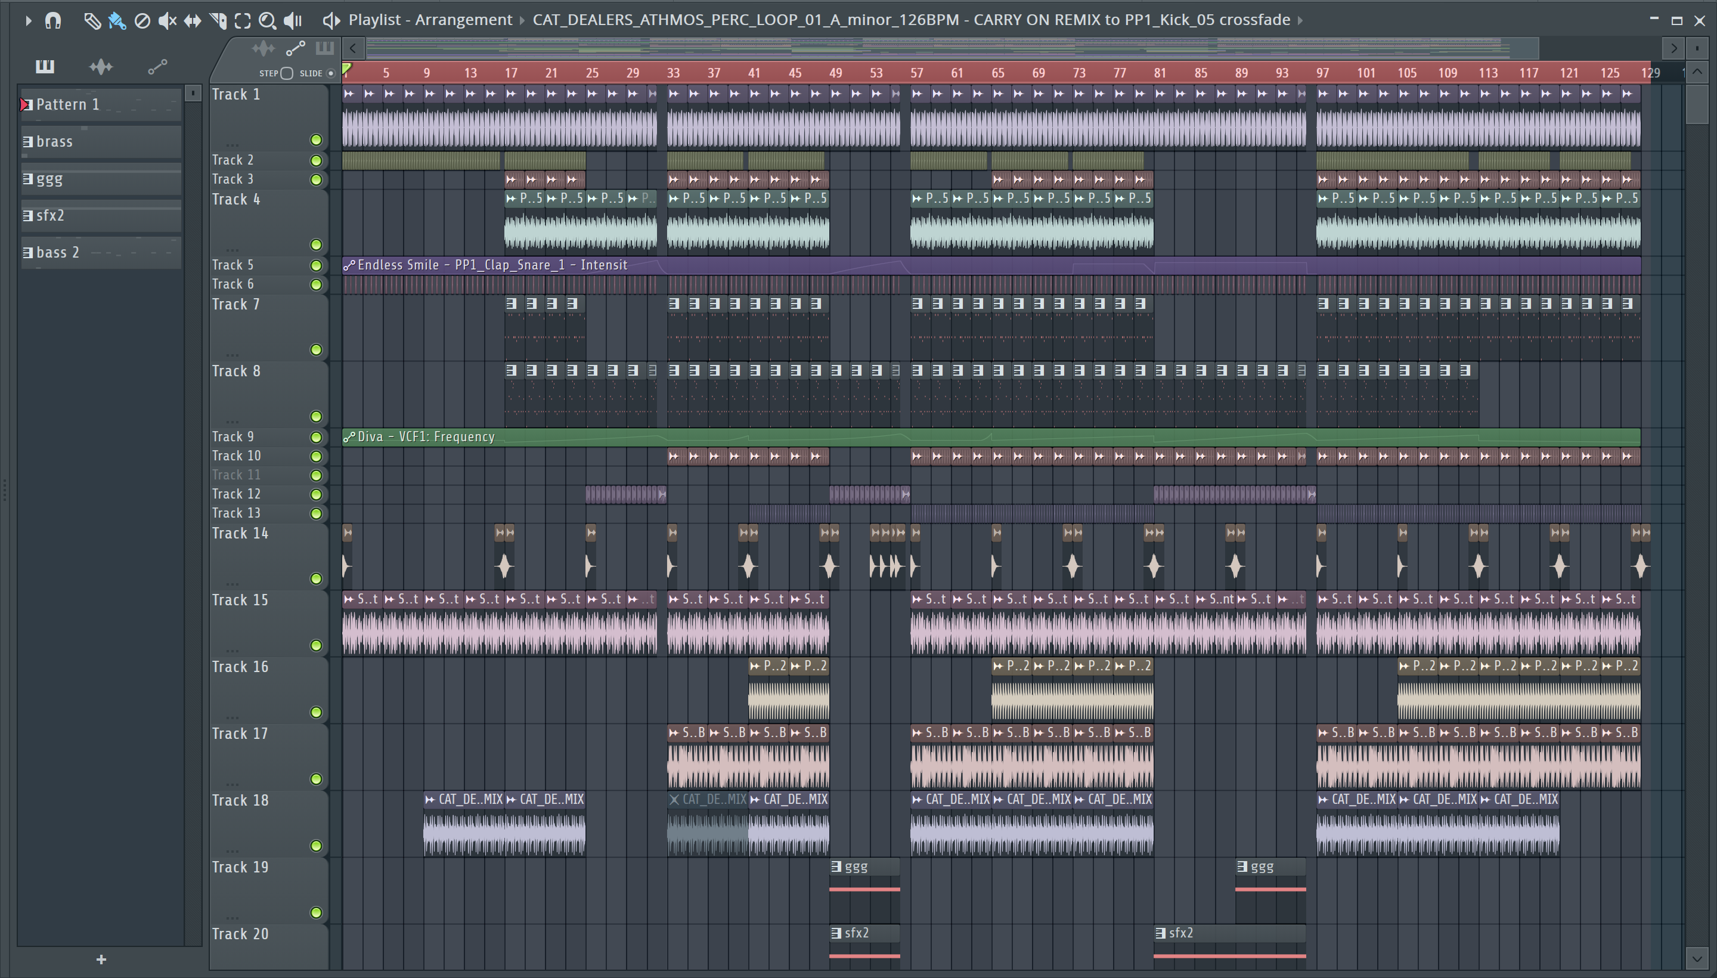Mute Track 16 with its green switch
Image resolution: width=1717 pixels, height=978 pixels.
coord(315,712)
